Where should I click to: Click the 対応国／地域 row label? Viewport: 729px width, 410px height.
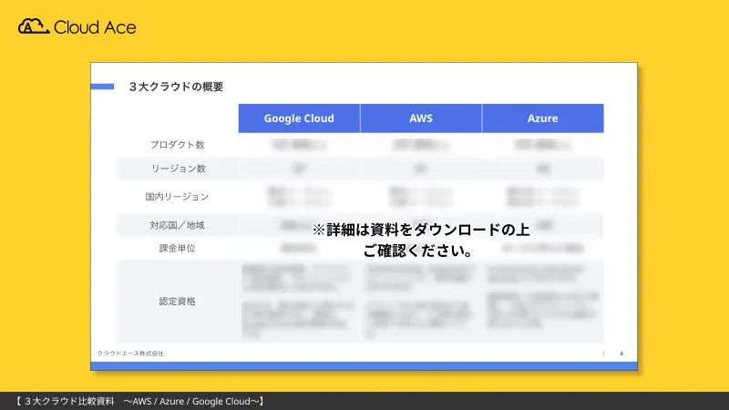pos(177,225)
